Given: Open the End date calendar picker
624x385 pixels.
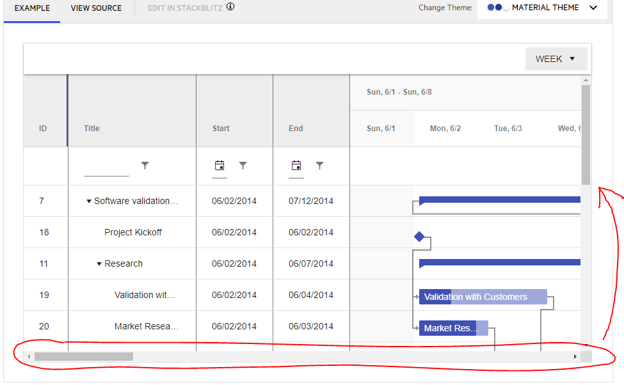Looking at the screenshot, I should [296, 165].
